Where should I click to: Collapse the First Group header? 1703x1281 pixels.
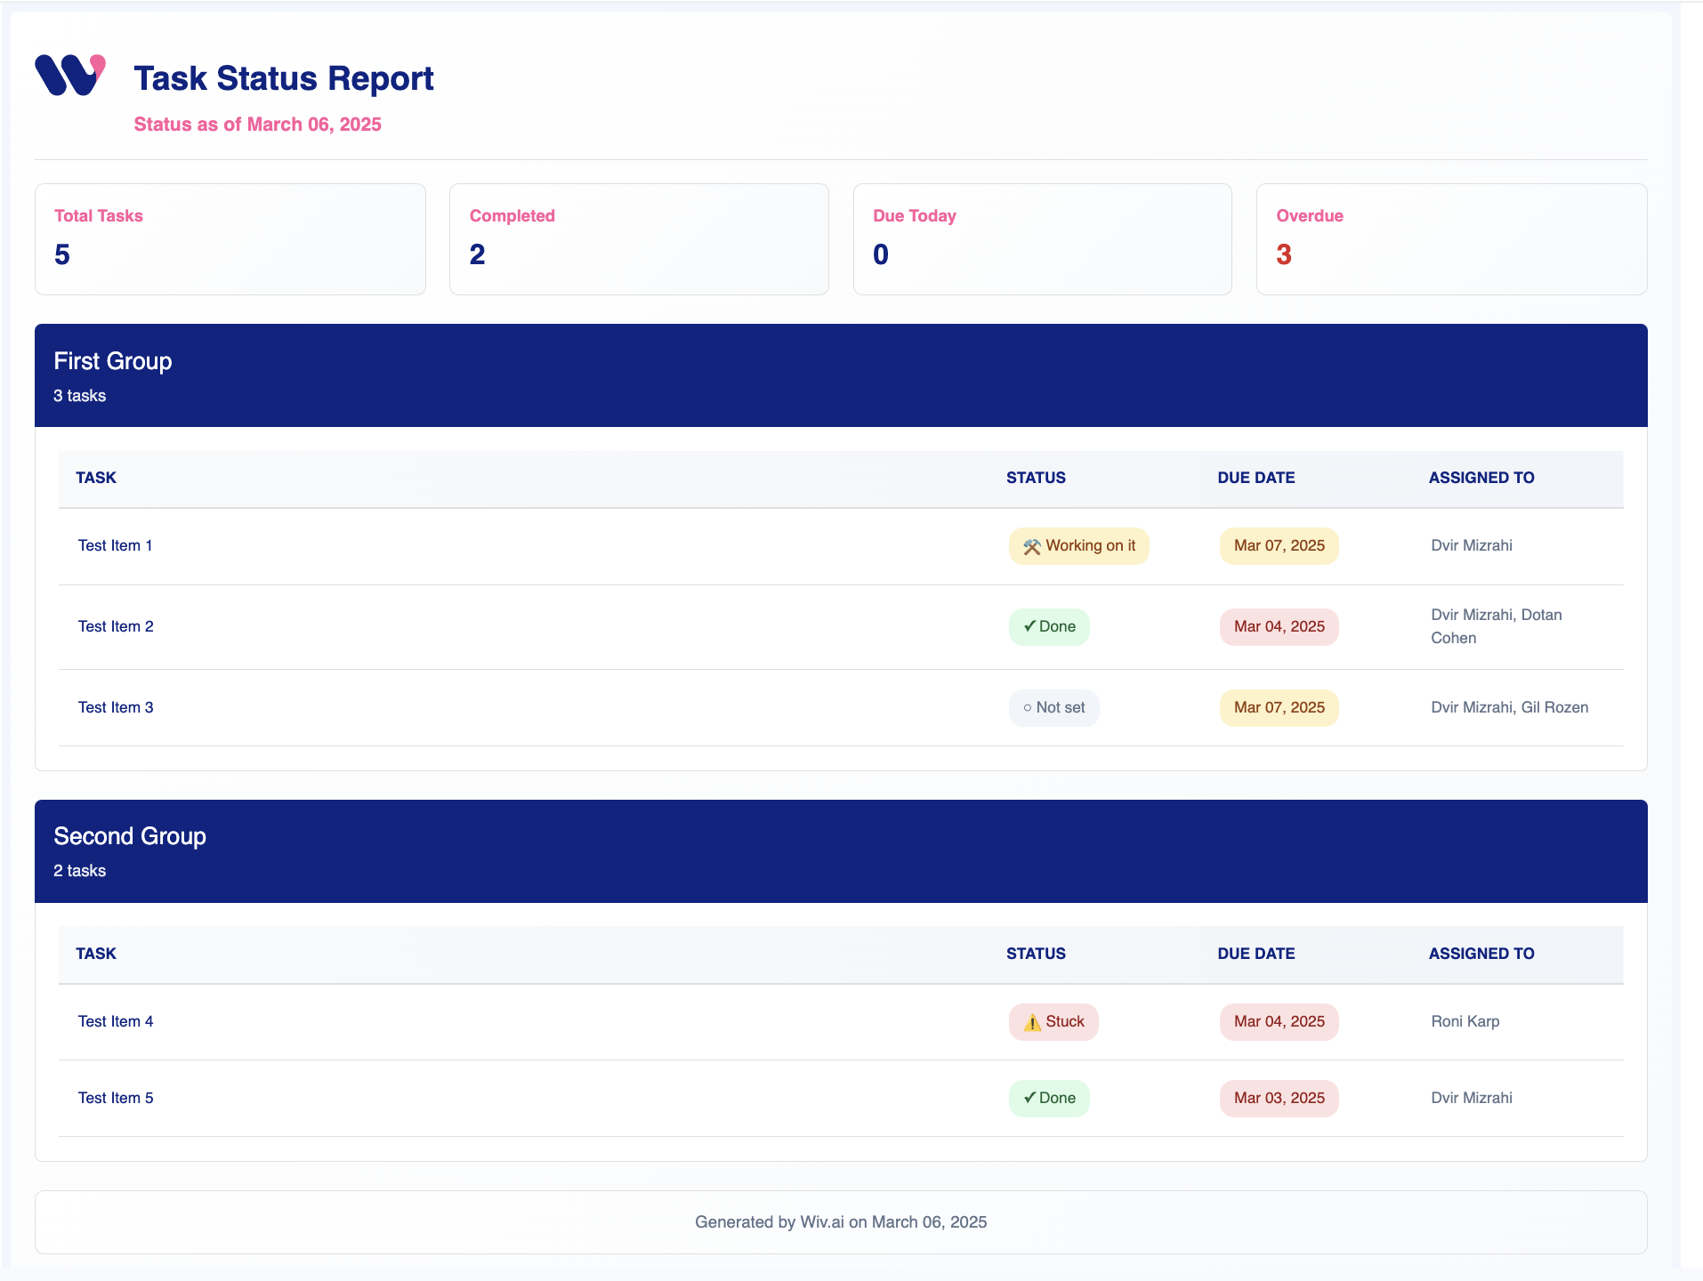(x=840, y=375)
